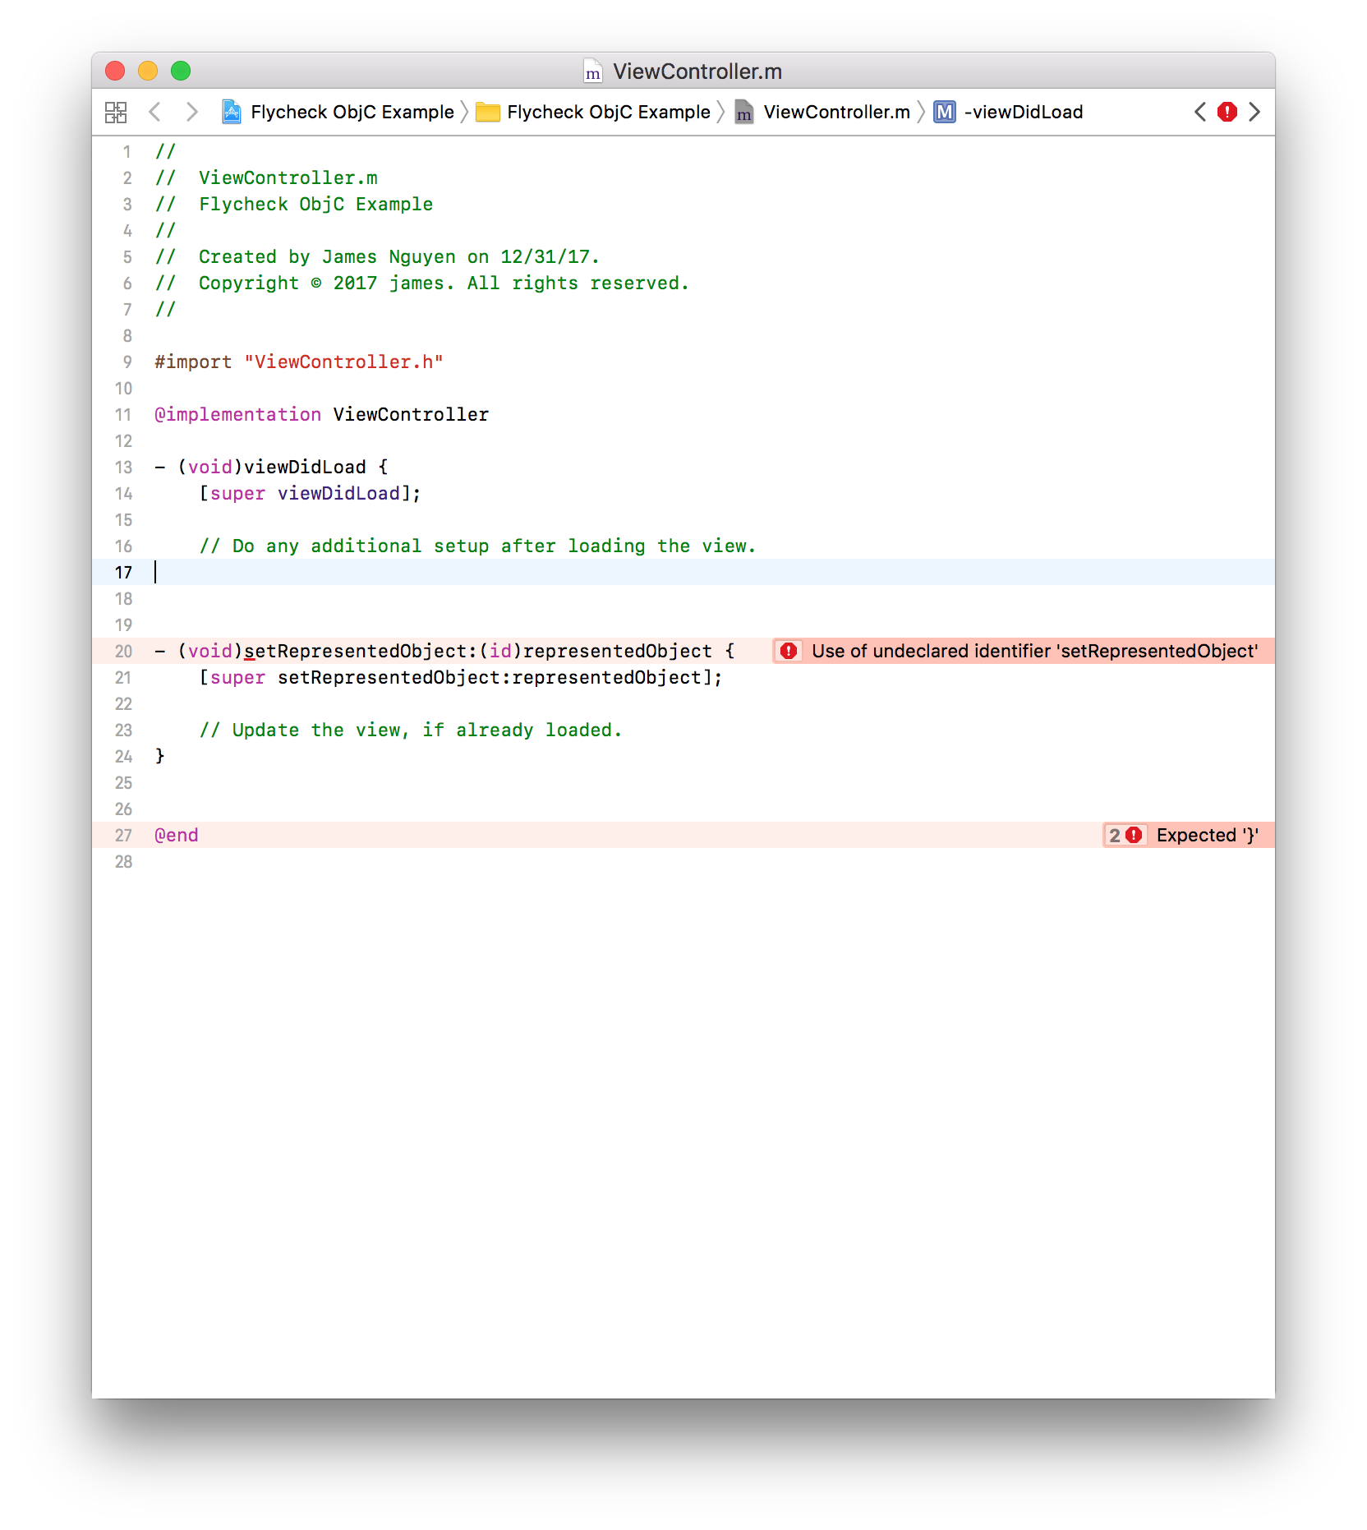Screen dimensions: 1367x1530
Task: Open the Flycheck ObjC Example folder breadcrumb
Action: (609, 112)
